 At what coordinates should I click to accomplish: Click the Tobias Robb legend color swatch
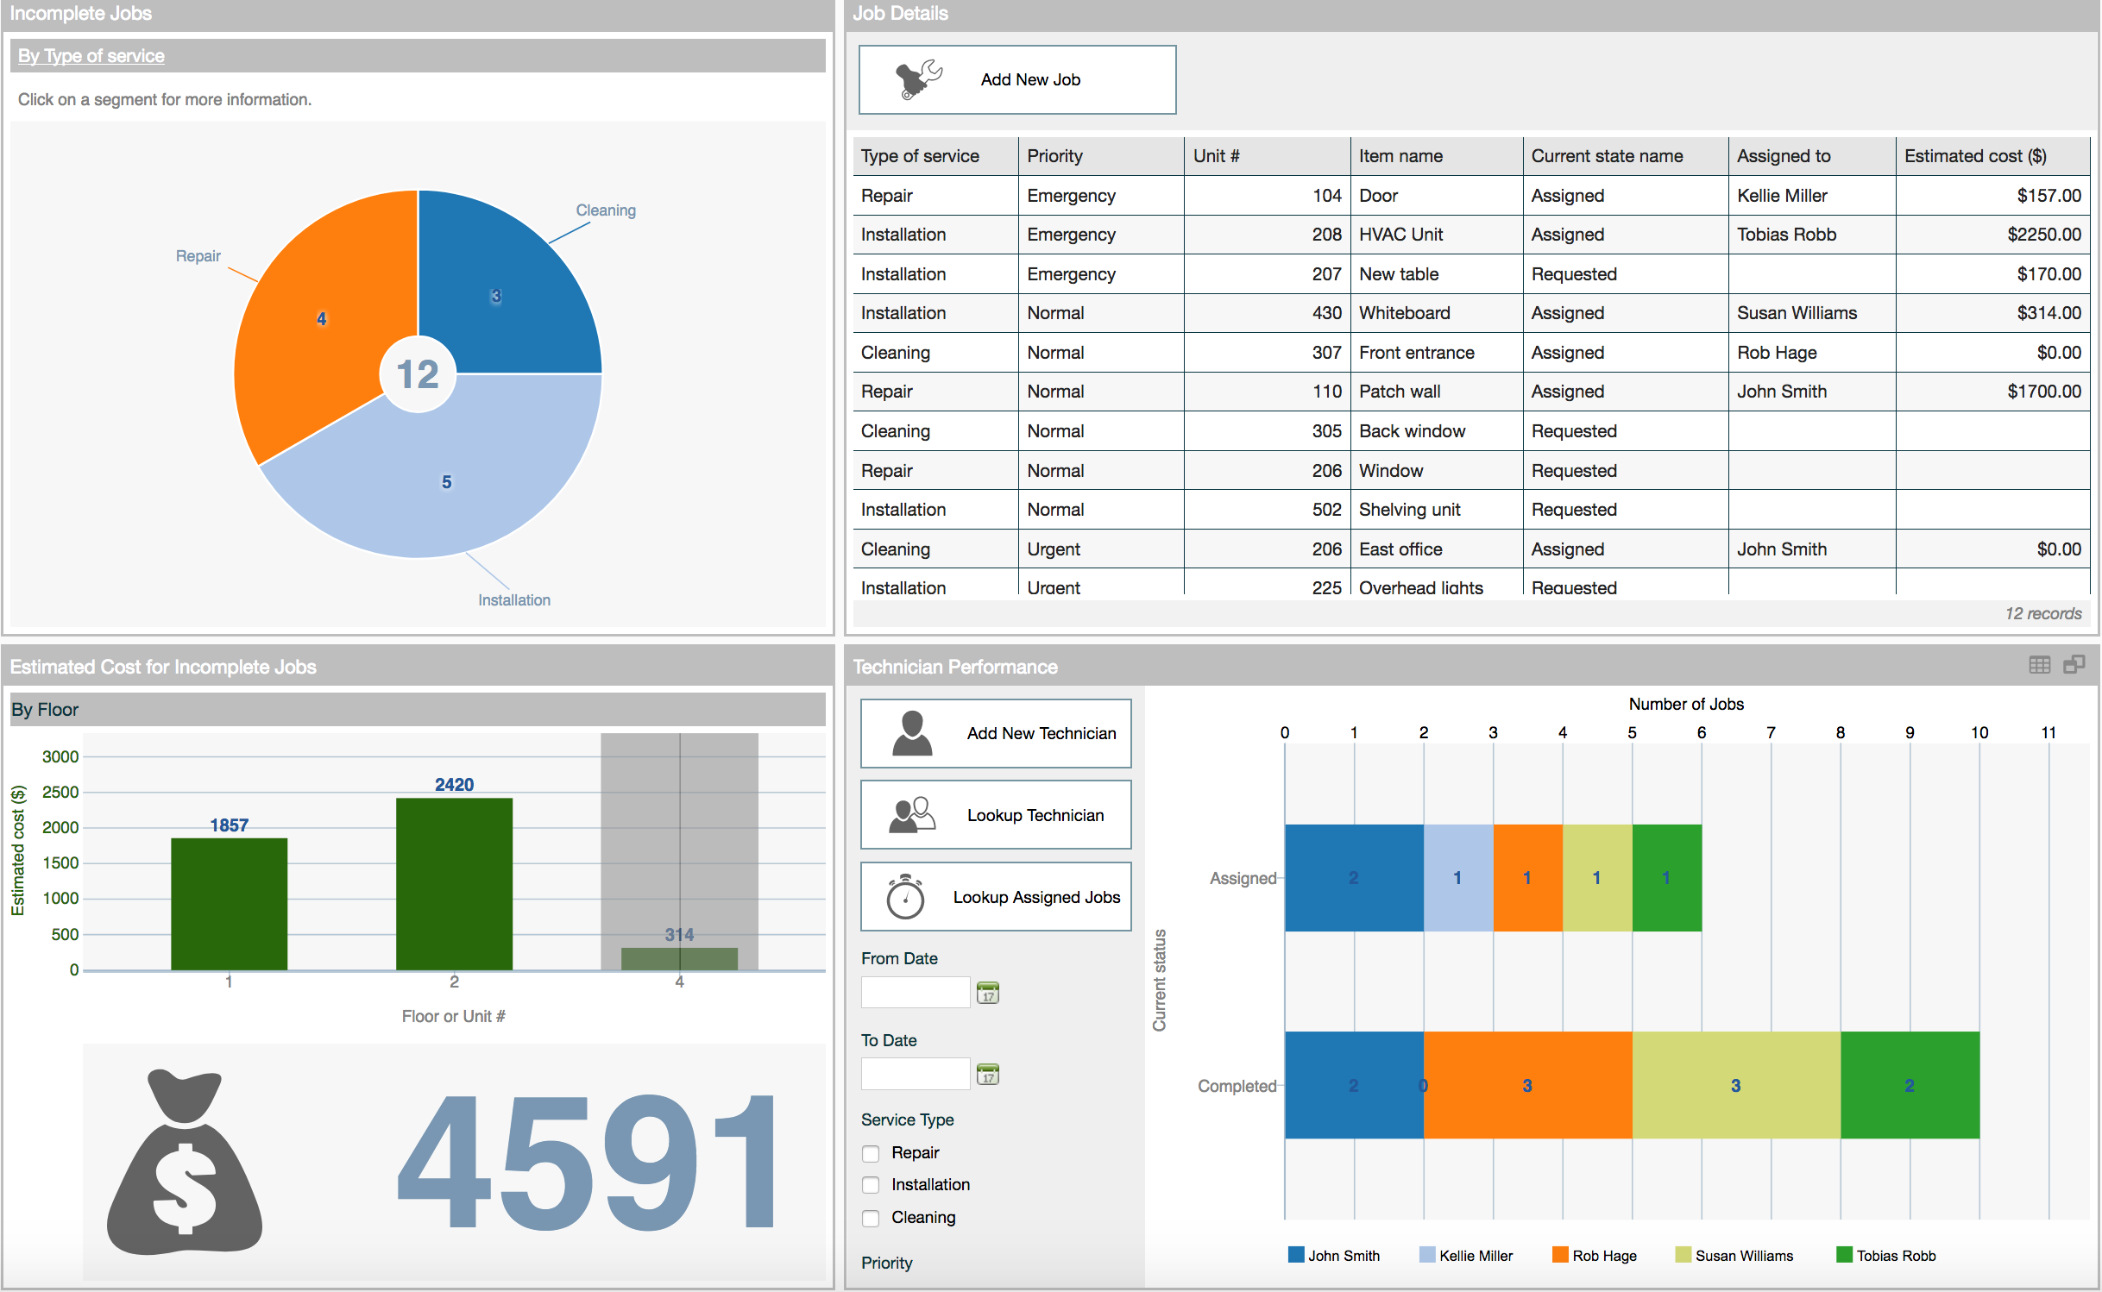[1844, 1255]
